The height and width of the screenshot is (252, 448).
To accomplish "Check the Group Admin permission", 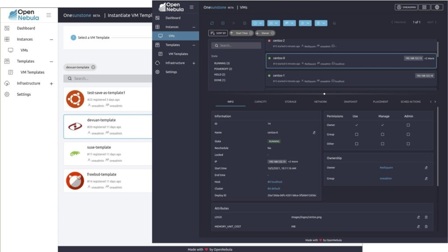I will [408, 134].
